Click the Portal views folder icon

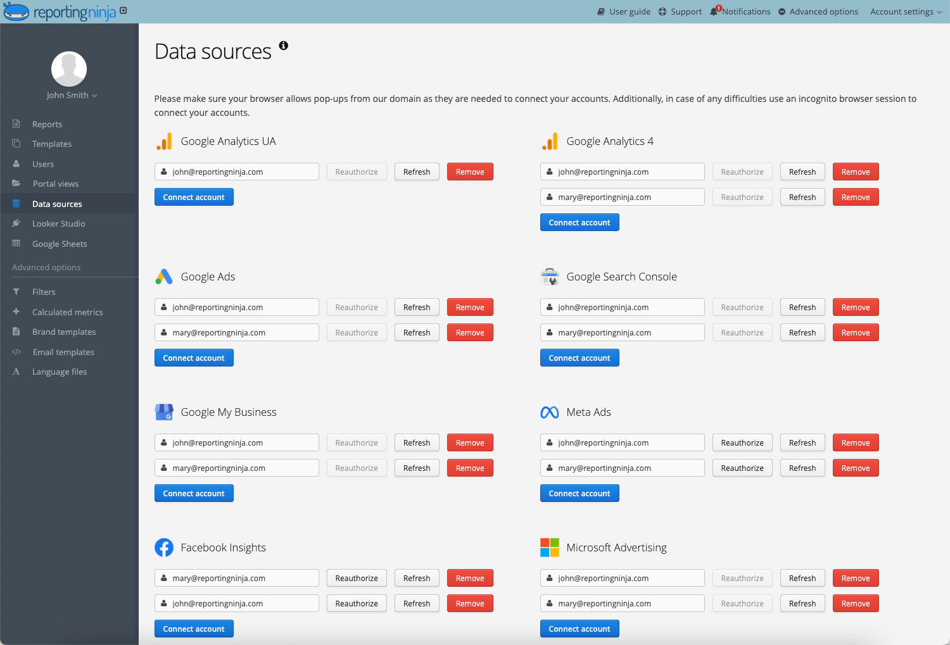[16, 184]
